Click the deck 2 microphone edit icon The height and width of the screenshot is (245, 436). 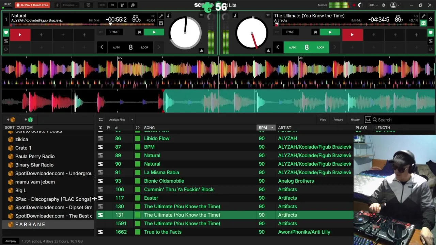[x=423, y=16]
